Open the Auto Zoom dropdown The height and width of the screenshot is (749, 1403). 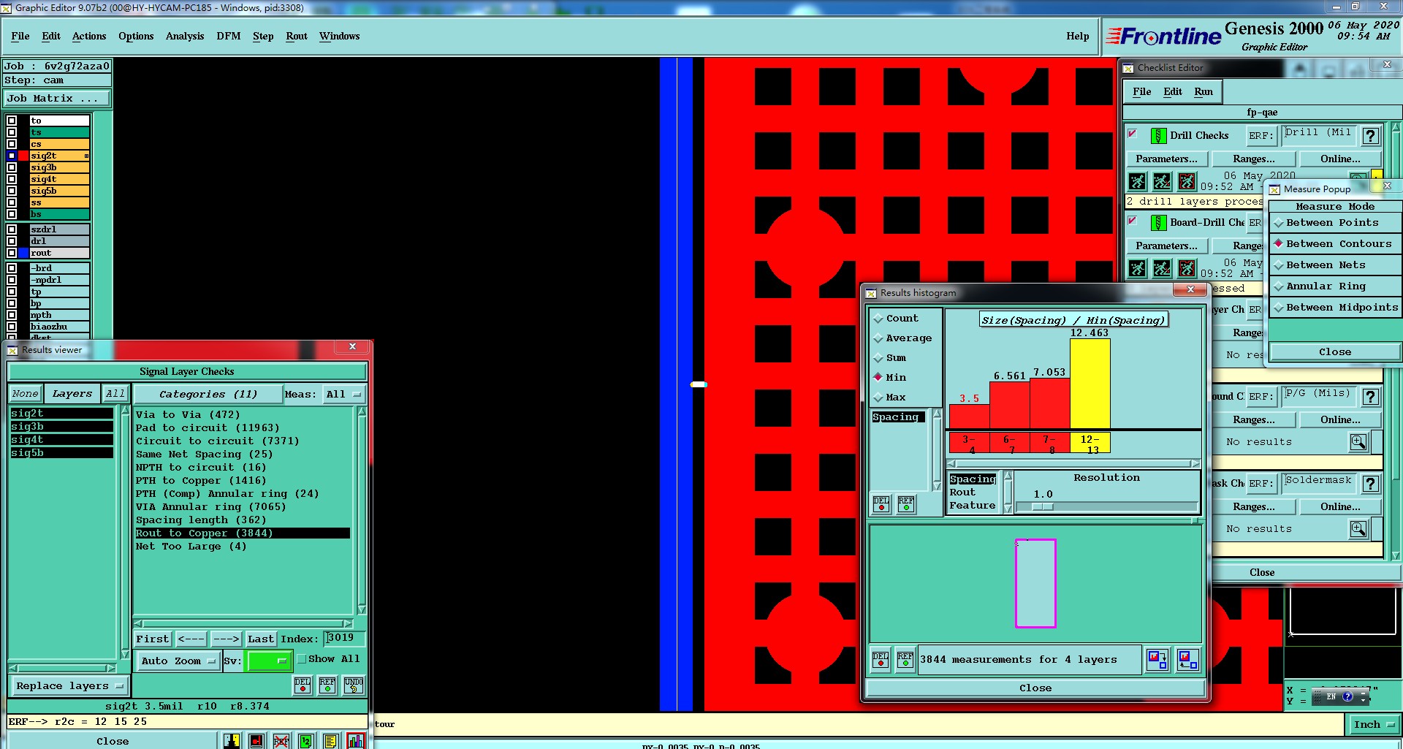(x=178, y=661)
